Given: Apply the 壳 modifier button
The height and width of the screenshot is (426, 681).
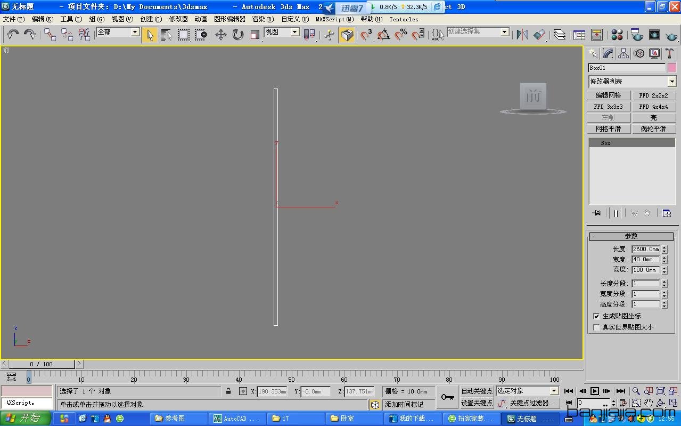Looking at the screenshot, I should (654, 118).
